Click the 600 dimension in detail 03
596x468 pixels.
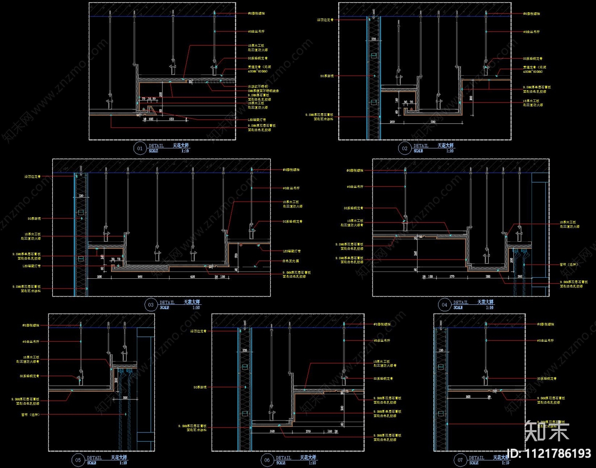pos(140,277)
